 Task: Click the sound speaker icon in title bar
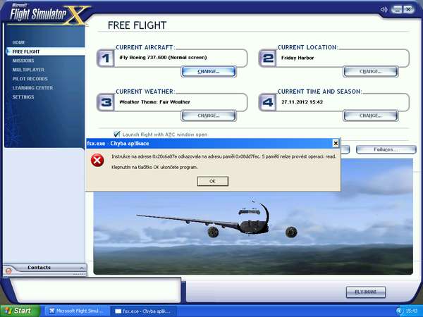(384, 10)
